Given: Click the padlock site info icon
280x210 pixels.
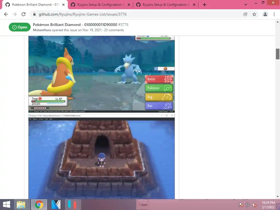Looking at the screenshot, I should point(34,14).
